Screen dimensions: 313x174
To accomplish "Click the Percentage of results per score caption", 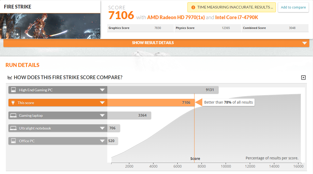I will pyautogui.click(x=272, y=158).
